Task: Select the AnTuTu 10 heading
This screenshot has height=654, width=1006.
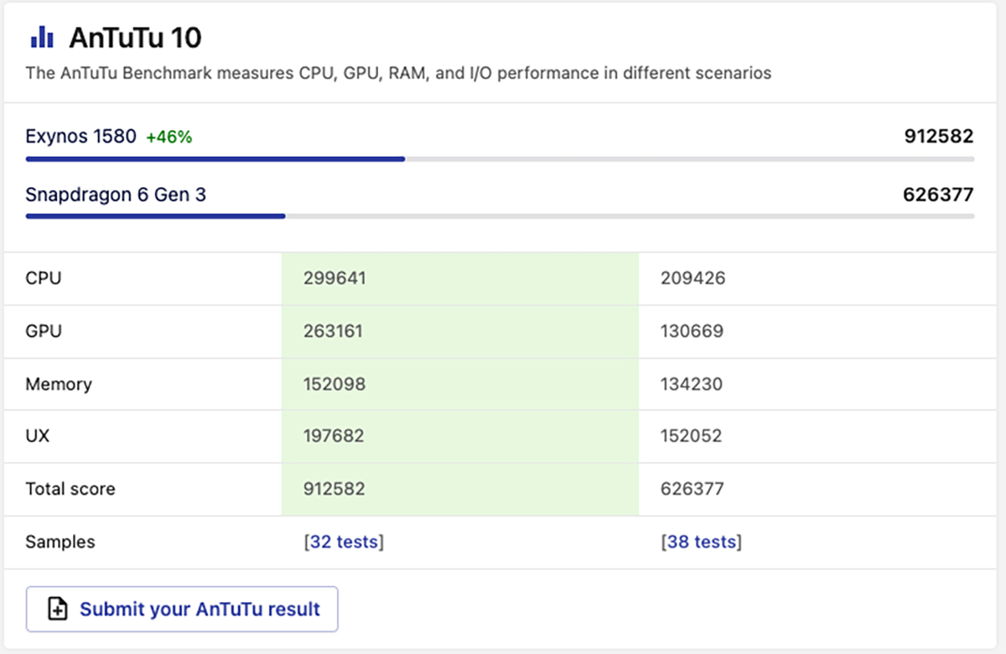Action: click(x=135, y=38)
